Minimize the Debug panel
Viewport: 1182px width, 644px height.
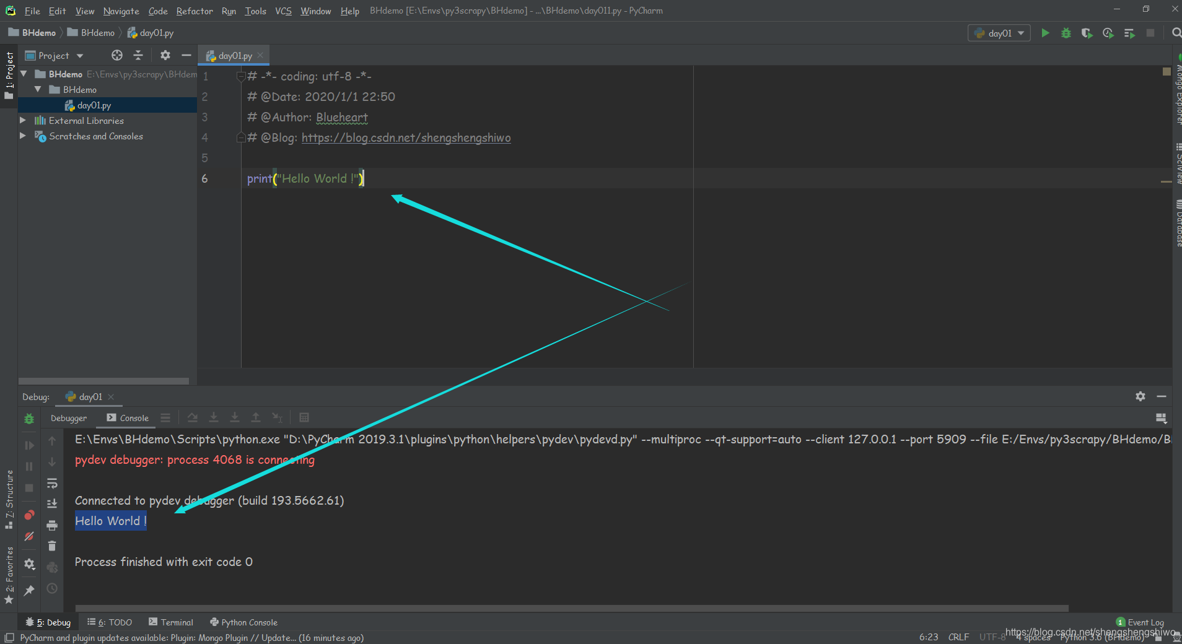[x=1162, y=396]
